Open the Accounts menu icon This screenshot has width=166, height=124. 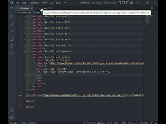coord(11,110)
